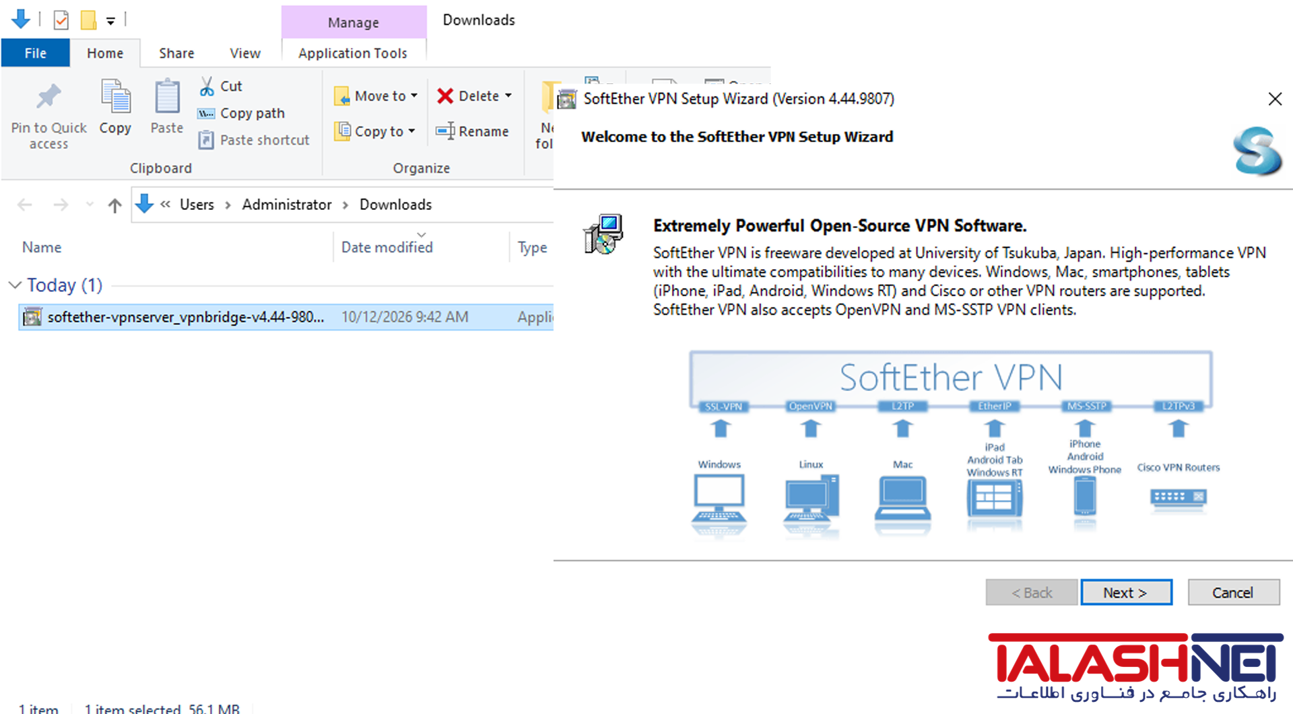Click the Manage contextual tab header

[x=354, y=22]
